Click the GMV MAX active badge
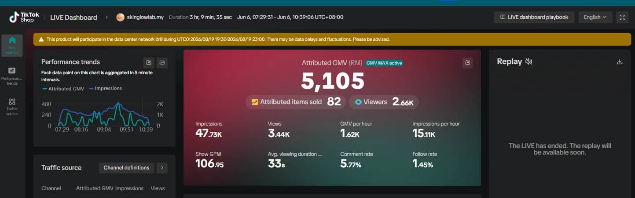This screenshot has height=198, width=635. pos(384,63)
